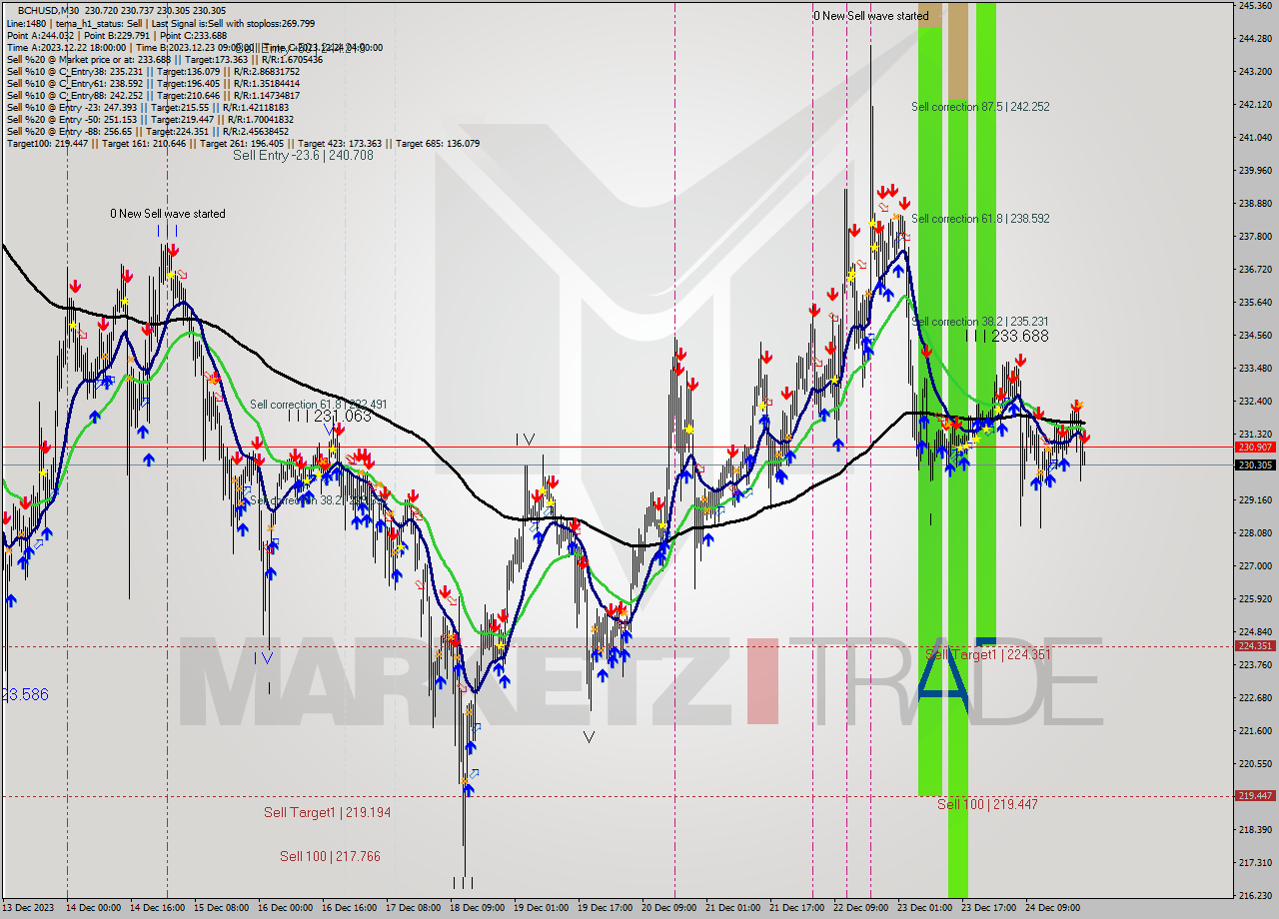Click 'Sell Target1 | 224.351' label
1279x919 pixels.
987,654
